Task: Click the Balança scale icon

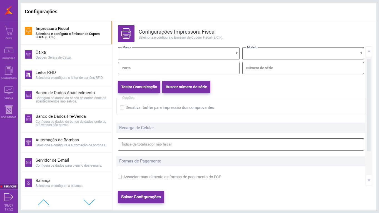Action: coord(28,183)
